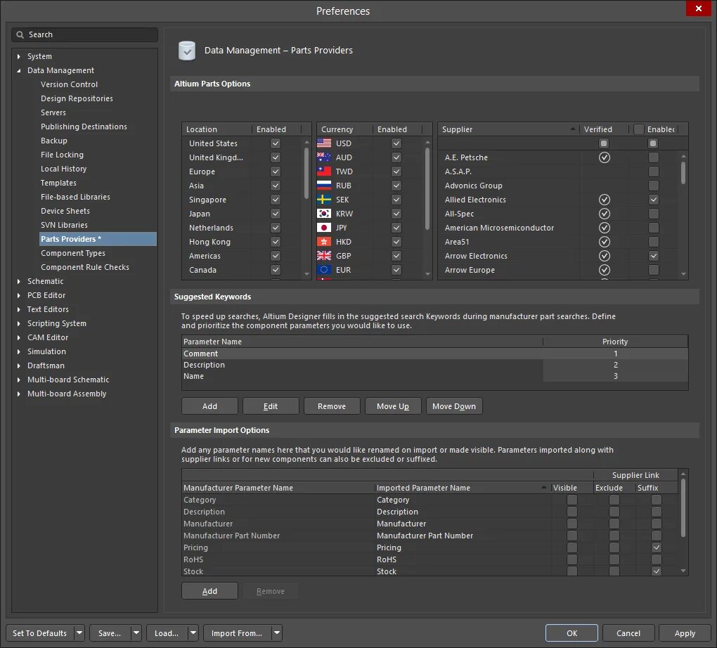The width and height of the screenshot is (717, 648).
Task: Click the JPY flag icon
Action: (324, 228)
